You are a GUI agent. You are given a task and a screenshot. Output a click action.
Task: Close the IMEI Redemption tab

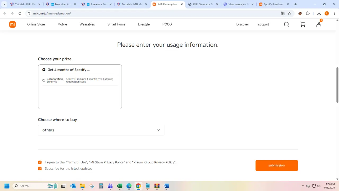coord(182,4)
